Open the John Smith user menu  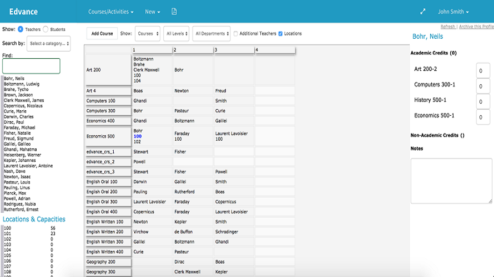[453, 12]
